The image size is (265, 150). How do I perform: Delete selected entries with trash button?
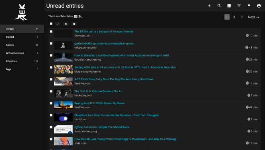74,24
